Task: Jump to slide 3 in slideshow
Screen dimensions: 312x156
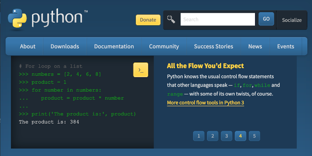Action: click(x=226, y=136)
